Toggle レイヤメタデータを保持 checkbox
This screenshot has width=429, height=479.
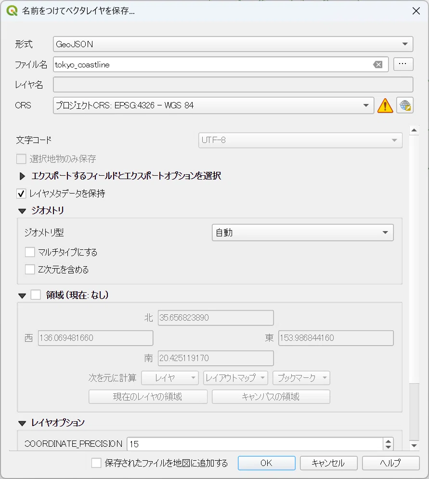[21, 194]
